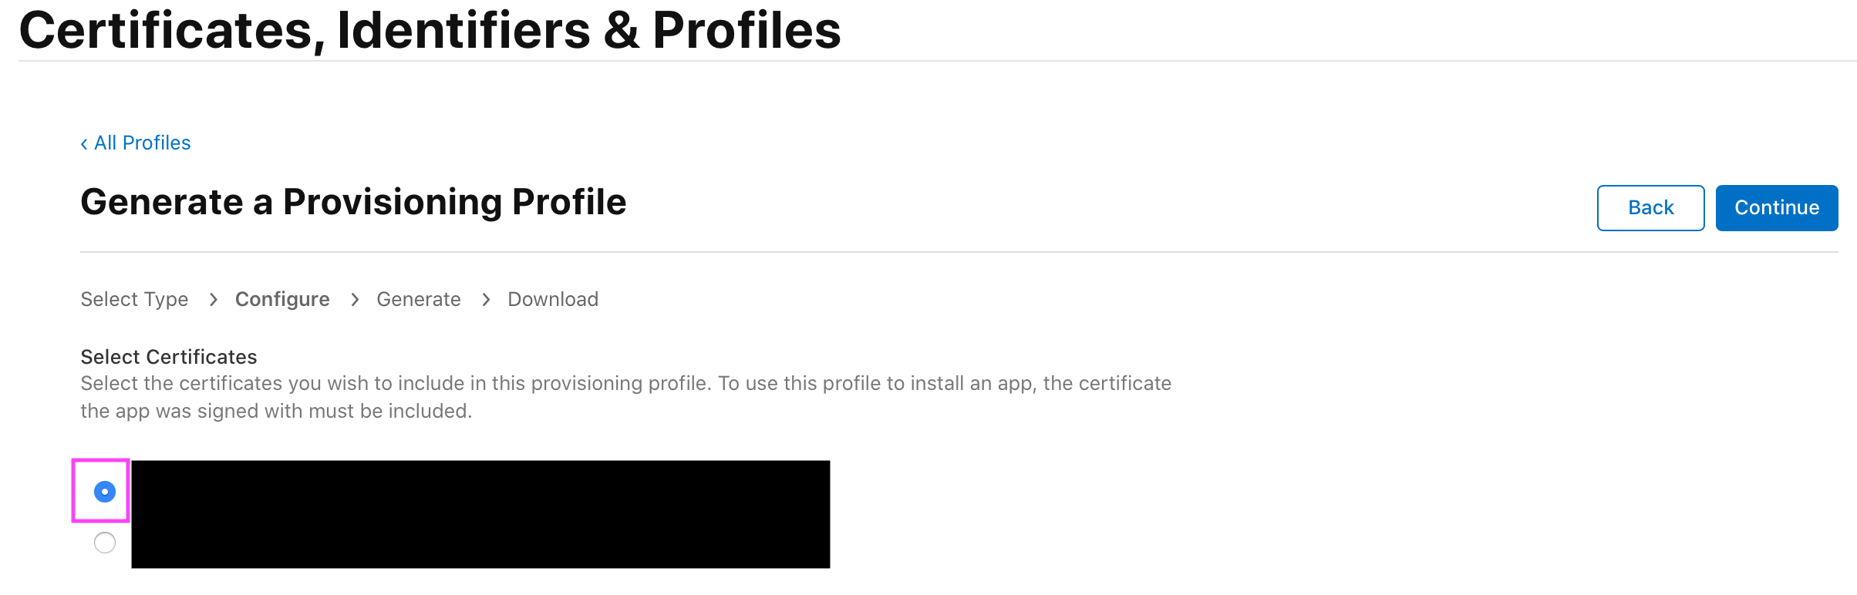This screenshot has height=595, width=1857.
Task: Click the Select Certificates section heading
Action: pyautogui.click(x=169, y=357)
